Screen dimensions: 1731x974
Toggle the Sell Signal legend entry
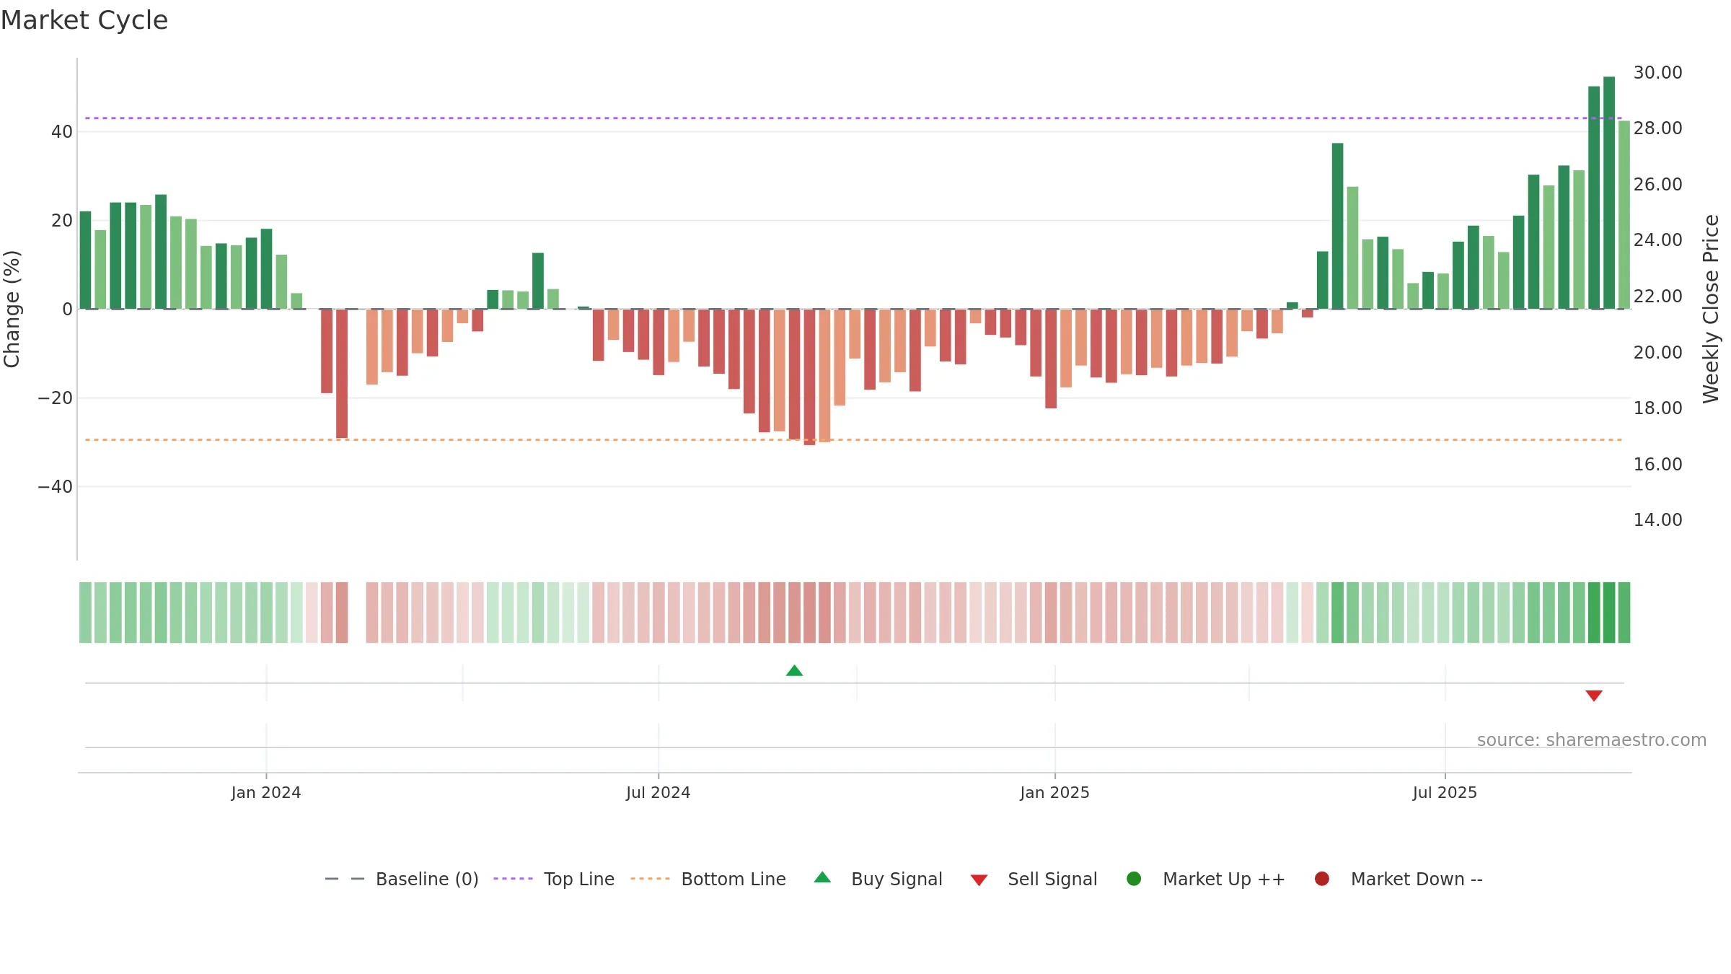click(x=1034, y=879)
